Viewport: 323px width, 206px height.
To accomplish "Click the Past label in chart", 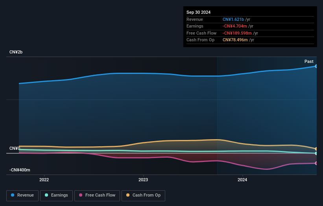I will [309, 61].
